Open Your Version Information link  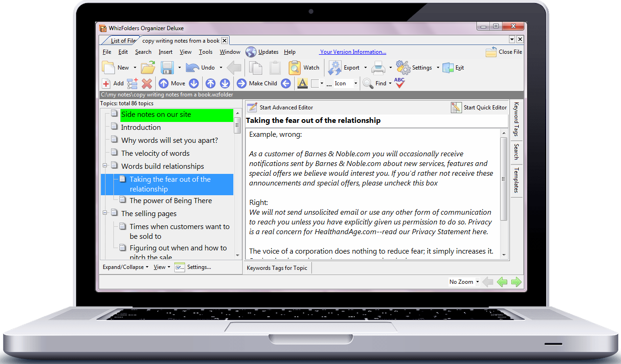(x=353, y=52)
